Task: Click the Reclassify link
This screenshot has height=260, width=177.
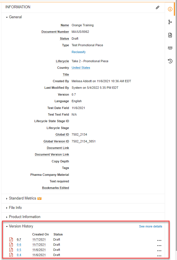Action: [79, 52]
